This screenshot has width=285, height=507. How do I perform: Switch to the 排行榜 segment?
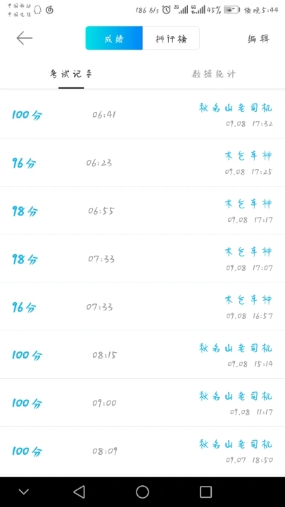pyautogui.click(x=171, y=38)
